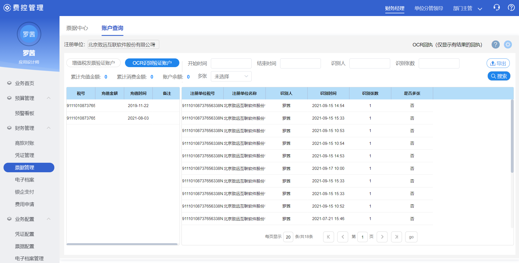Select the 账户查询 tab
519x263 pixels.
click(x=112, y=28)
